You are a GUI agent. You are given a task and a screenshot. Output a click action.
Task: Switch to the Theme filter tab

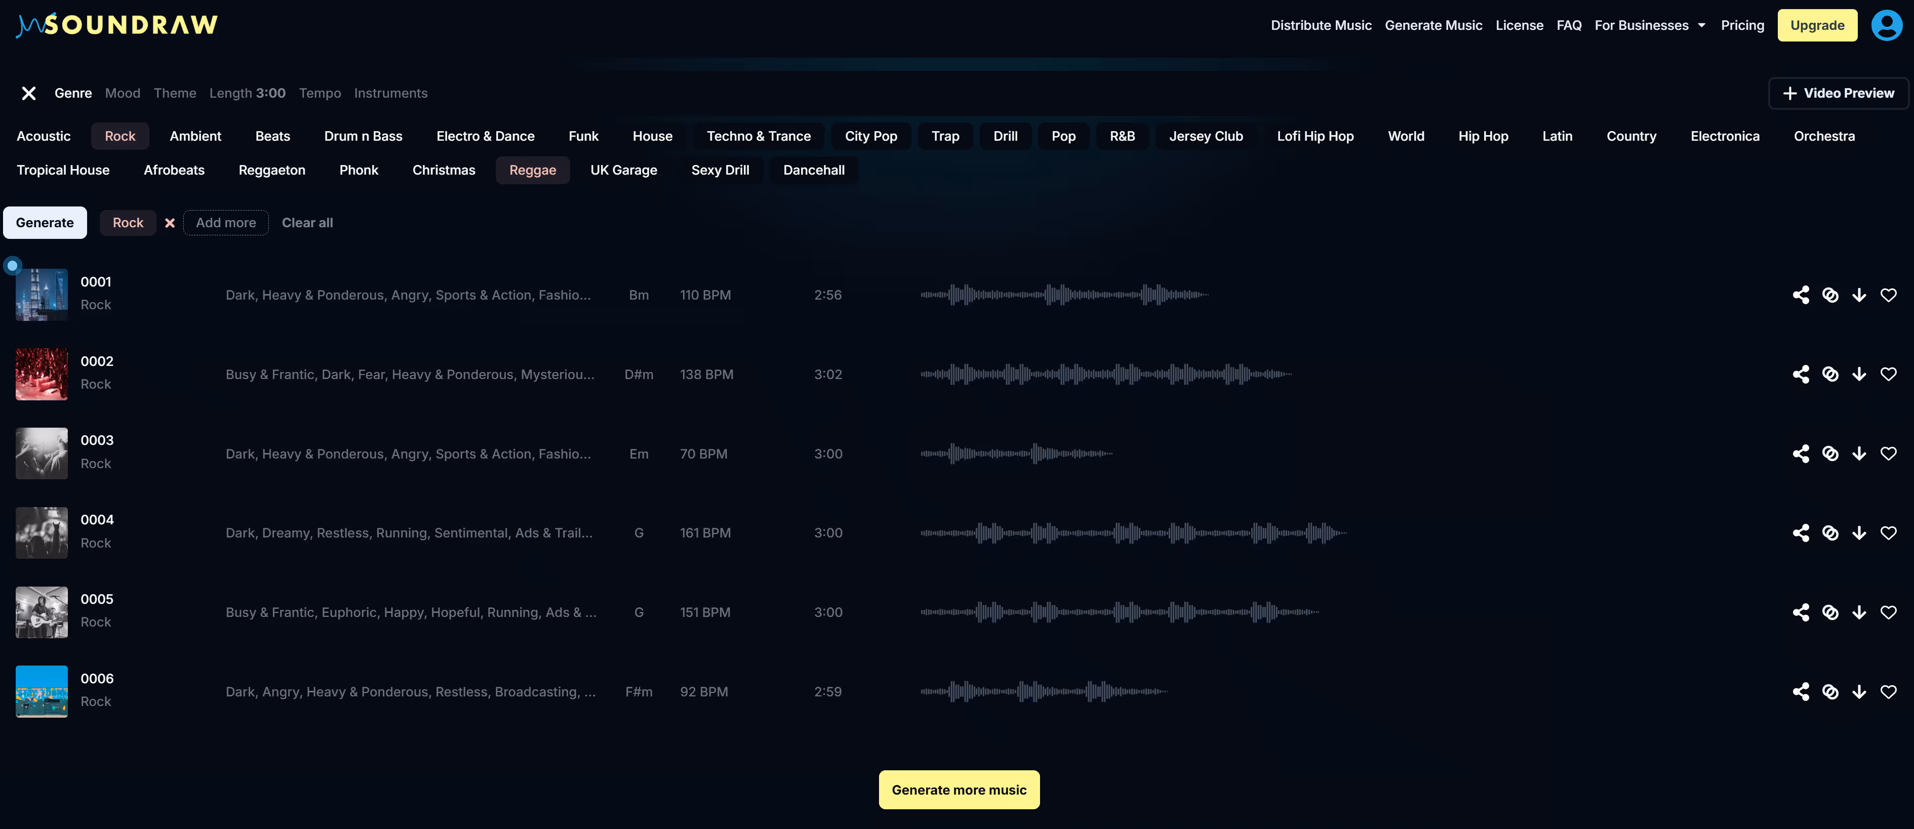click(x=175, y=94)
